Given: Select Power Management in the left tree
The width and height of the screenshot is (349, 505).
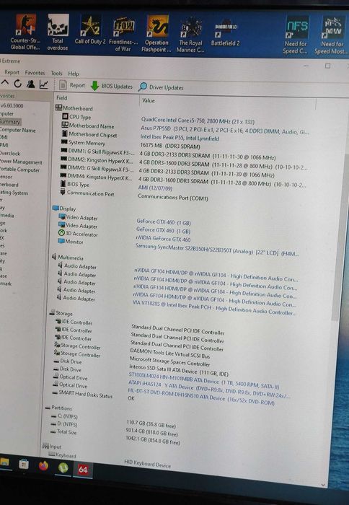Looking at the screenshot, I should 21,162.
